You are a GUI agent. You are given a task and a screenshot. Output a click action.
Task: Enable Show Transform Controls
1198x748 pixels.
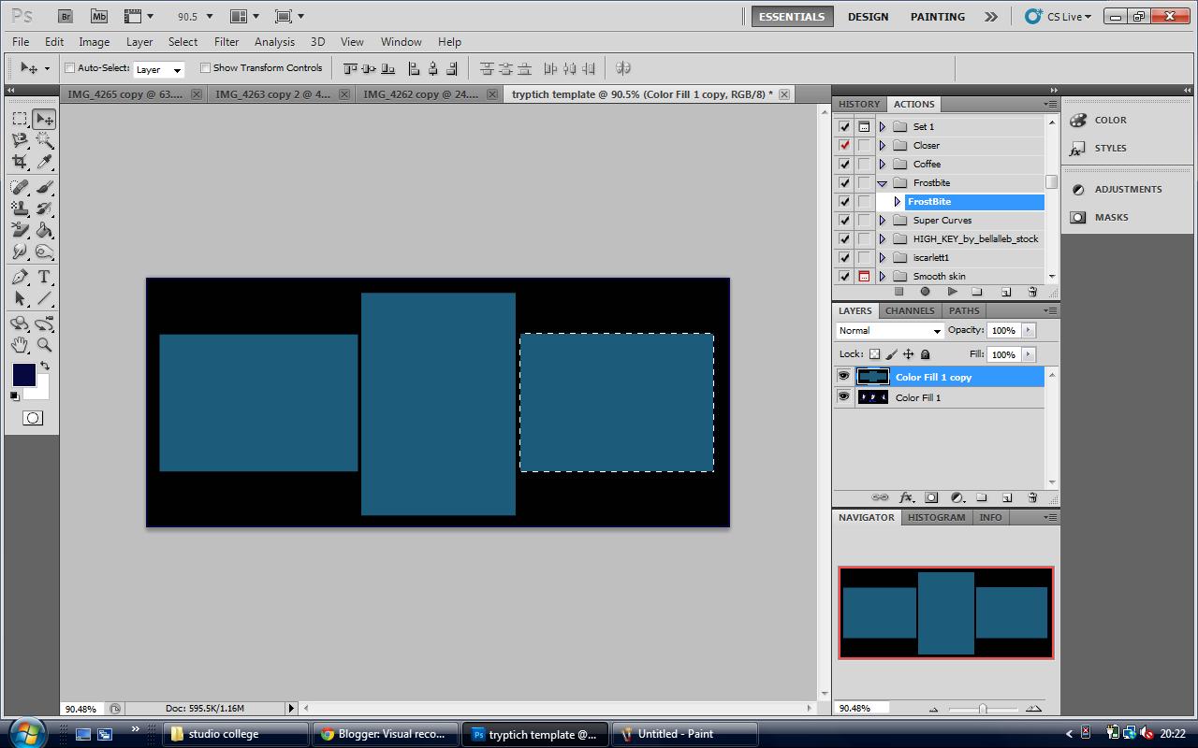(206, 67)
